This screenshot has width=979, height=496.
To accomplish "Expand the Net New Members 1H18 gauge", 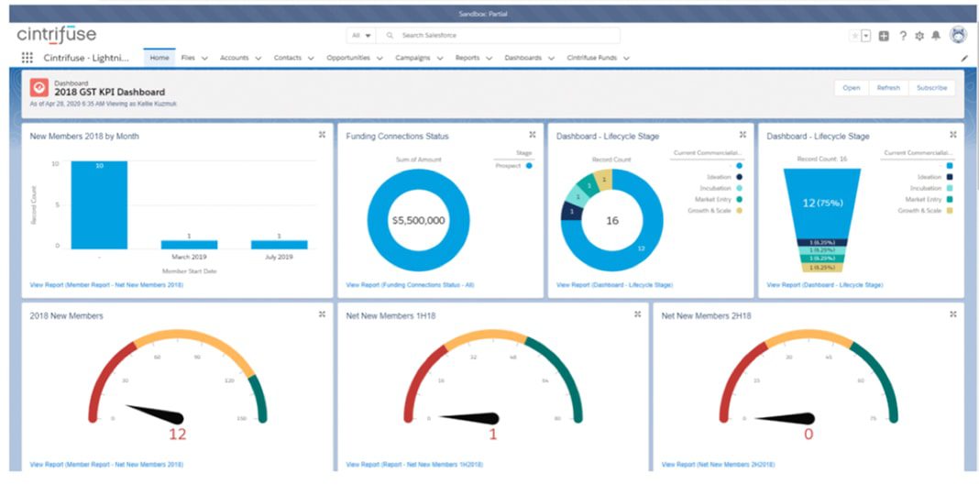I will click(637, 314).
